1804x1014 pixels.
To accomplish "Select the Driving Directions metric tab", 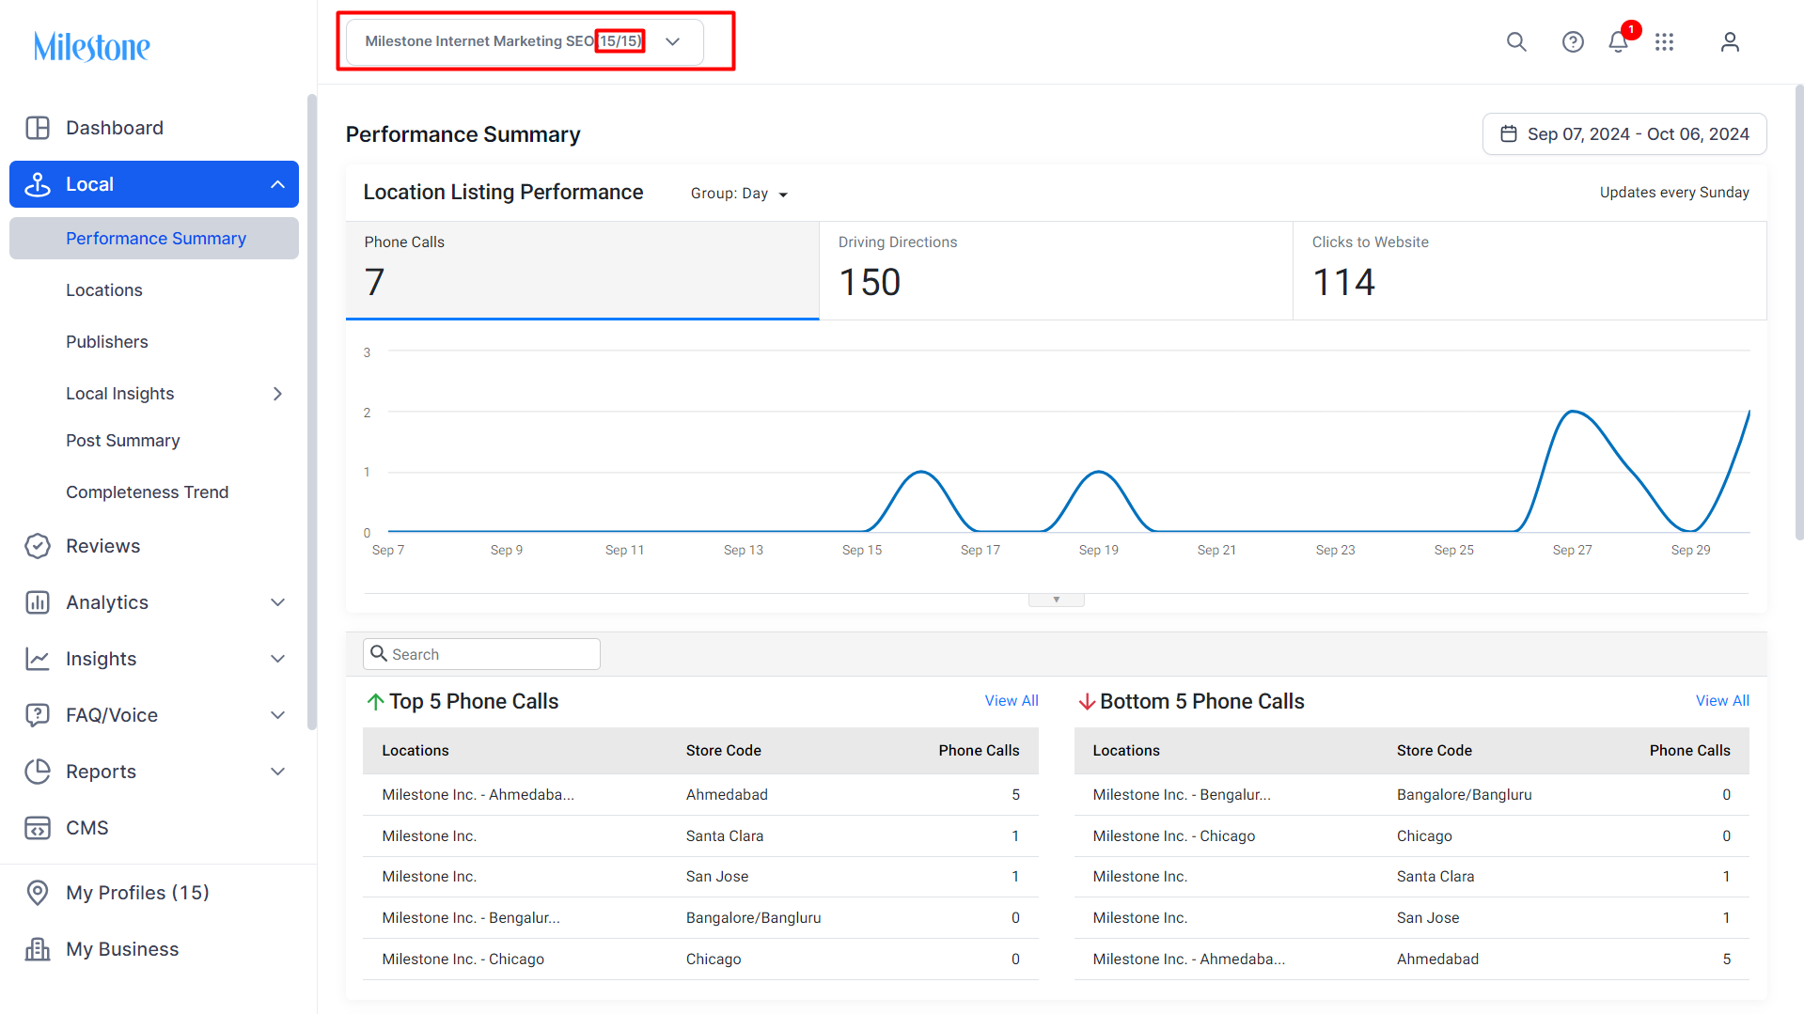I will click(x=1057, y=271).
